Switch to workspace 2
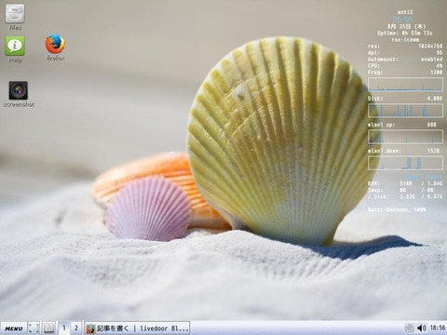Viewport: 447px width, 335px height. tap(76, 328)
